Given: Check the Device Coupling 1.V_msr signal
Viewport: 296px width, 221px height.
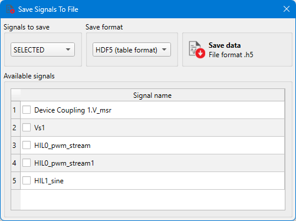Looking at the screenshot, I should click(x=27, y=110).
